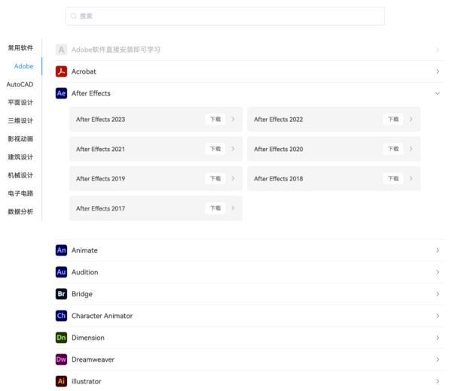Click the Character Animator row label

pos(102,316)
